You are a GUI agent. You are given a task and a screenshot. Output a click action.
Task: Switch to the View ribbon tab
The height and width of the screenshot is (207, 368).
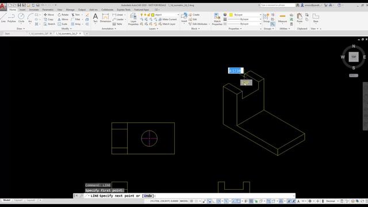60,10
